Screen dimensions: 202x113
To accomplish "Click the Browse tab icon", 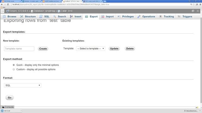I will [4, 17].
